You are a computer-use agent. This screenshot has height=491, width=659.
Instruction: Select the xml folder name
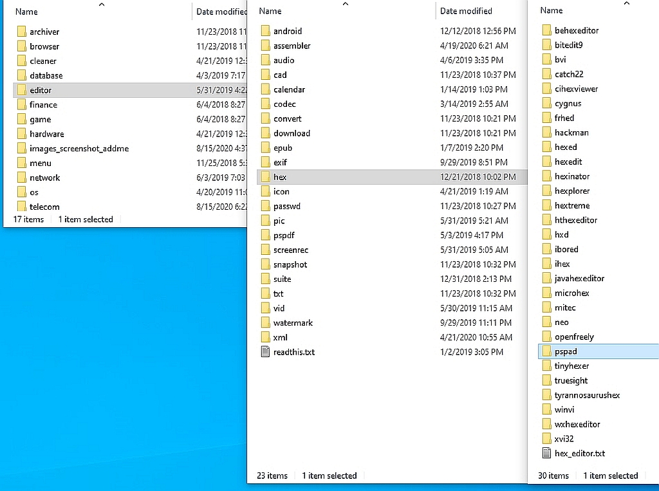click(x=281, y=337)
